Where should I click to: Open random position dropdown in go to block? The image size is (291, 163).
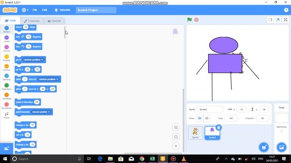[x=33, y=60]
